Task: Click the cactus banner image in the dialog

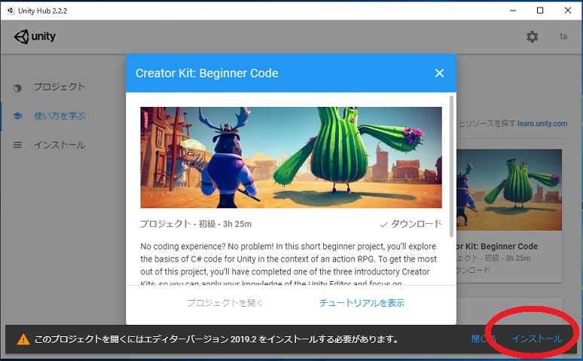Action: pos(291,158)
